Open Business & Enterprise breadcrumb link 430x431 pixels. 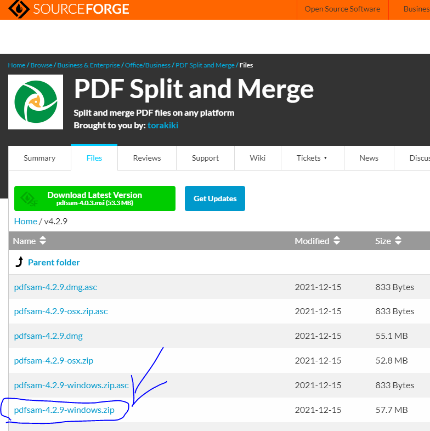click(x=88, y=65)
